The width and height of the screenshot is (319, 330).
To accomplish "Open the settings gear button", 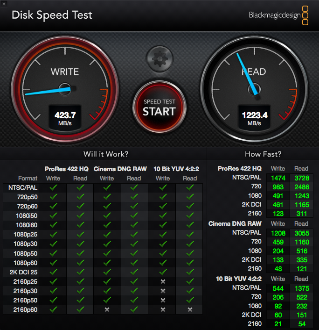I will [x=160, y=59].
